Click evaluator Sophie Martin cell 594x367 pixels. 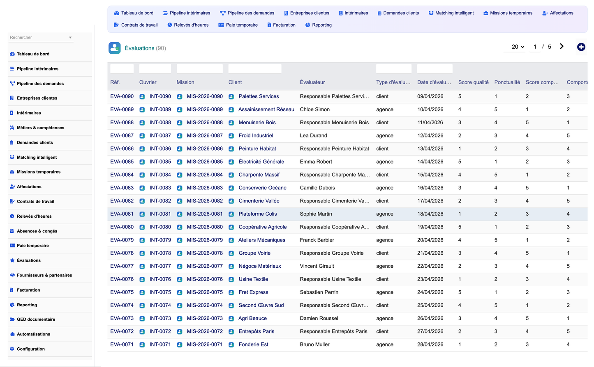pyautogui.click(x=316, y=214)
